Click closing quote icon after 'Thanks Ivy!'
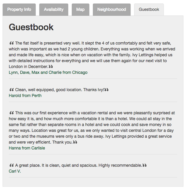186x189 pixels. point(106,90)
